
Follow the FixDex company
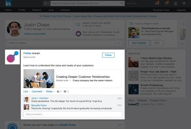[x=108, y=55]
